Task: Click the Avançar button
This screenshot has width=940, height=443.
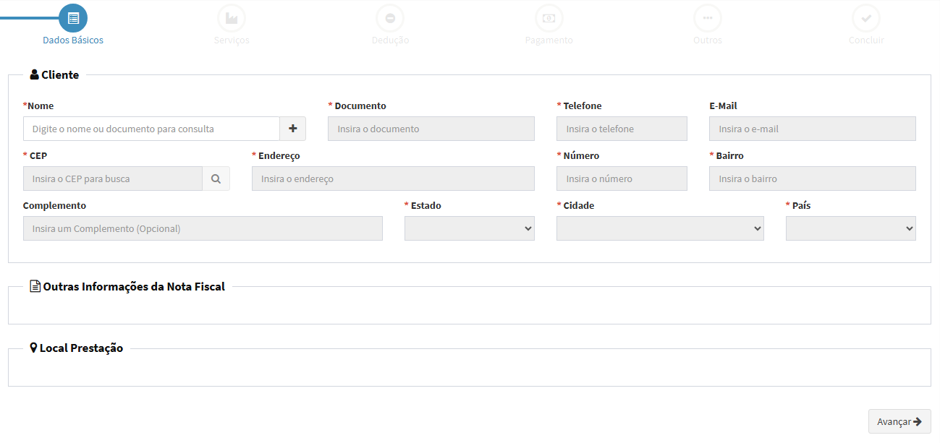Action: (899, 421)
